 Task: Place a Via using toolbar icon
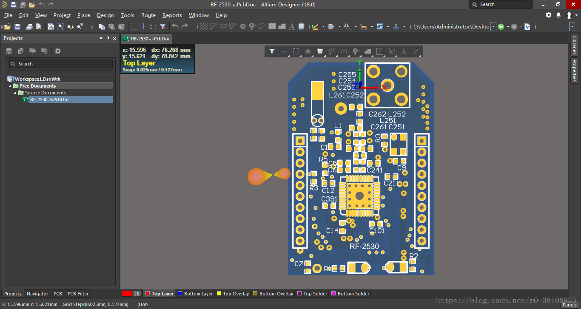(x=252, y=26)
